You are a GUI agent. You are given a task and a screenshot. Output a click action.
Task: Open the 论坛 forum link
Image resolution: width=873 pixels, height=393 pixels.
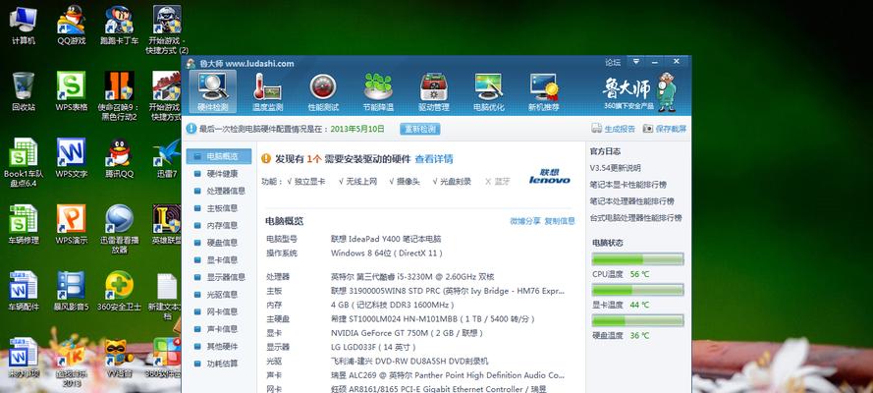coord(613,62)
